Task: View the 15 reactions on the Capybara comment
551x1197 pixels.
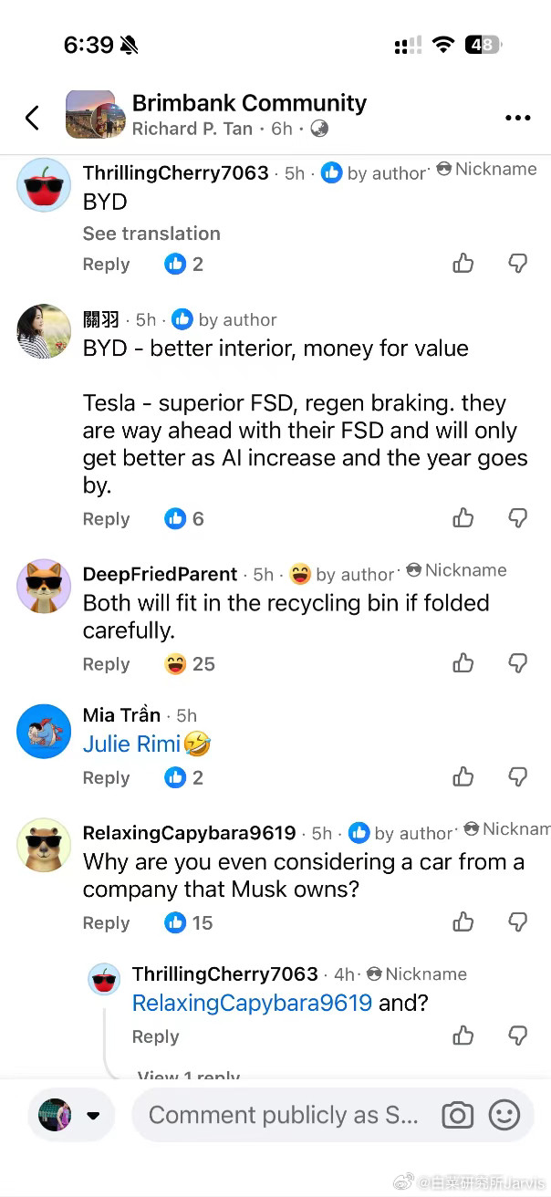Action: [189, 922]
